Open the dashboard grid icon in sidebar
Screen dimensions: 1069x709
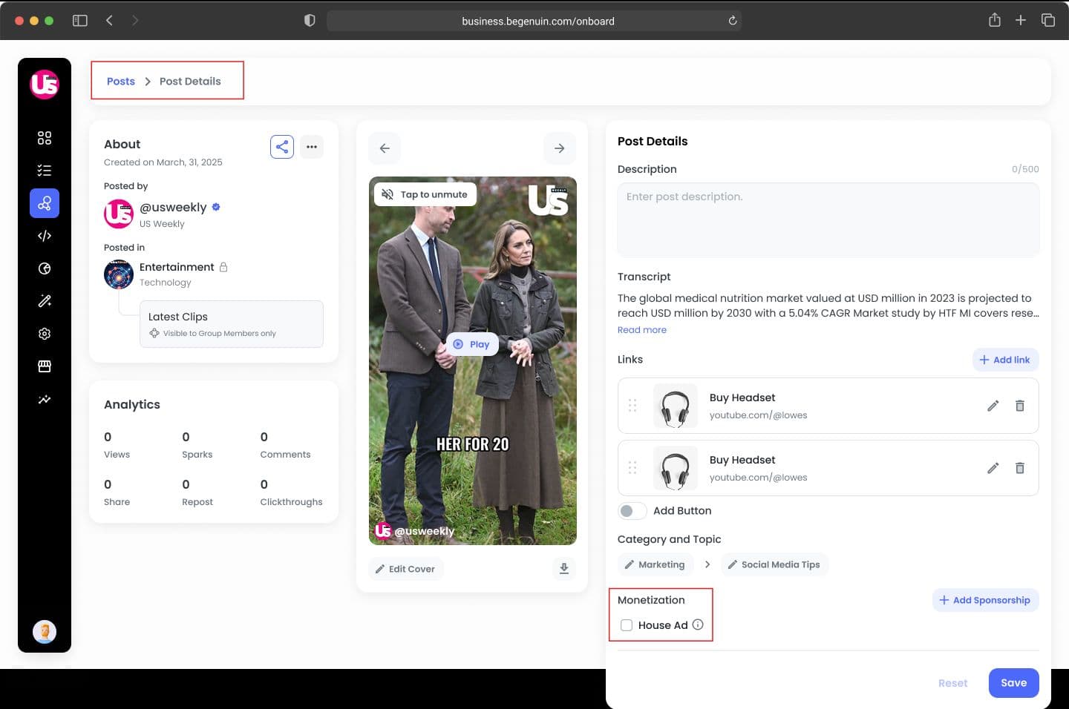[x=45, y=138]
